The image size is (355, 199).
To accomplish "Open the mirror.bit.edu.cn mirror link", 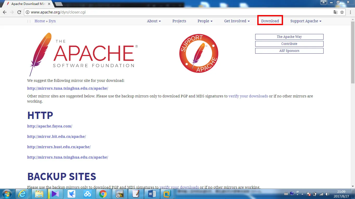I will click(x=56, y=137).
